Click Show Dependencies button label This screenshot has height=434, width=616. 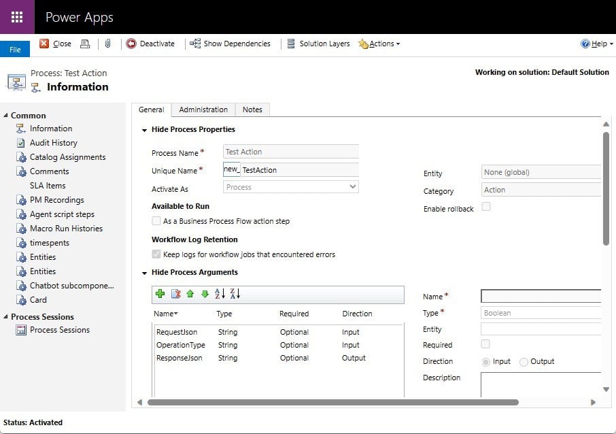237,44
